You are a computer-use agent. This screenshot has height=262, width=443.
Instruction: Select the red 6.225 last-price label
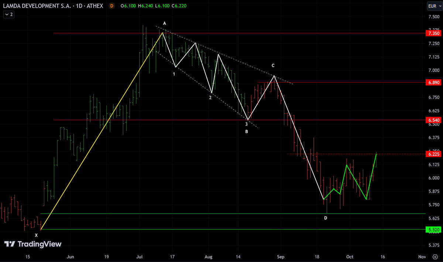(433, 154)
